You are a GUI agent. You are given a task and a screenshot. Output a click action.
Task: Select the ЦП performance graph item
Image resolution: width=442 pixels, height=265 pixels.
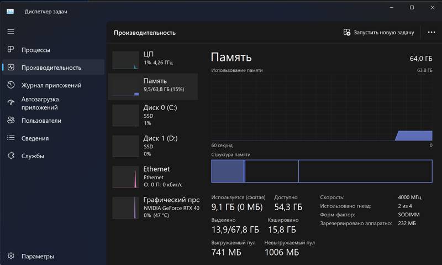153,60
